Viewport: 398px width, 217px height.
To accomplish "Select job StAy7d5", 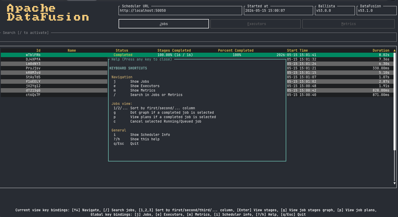I will (x=33, y=77).
